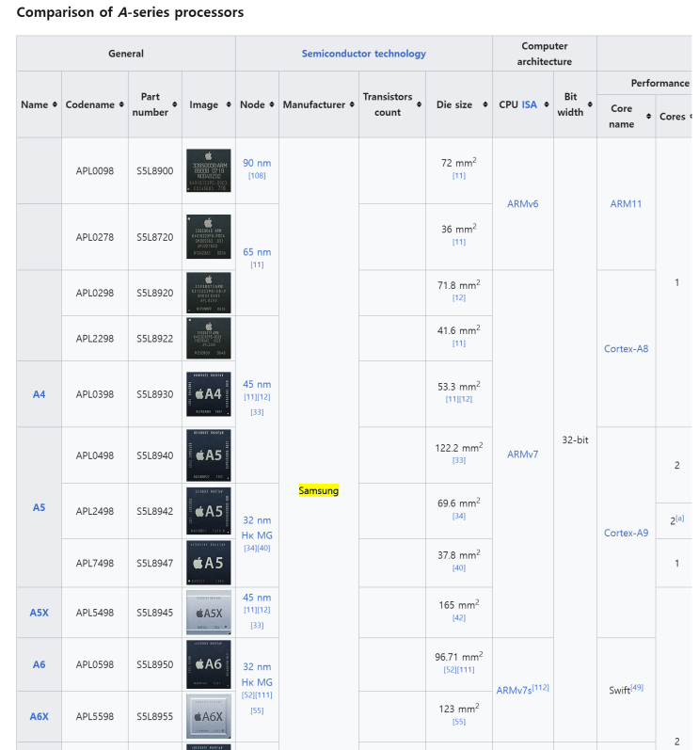Sort by CPU ISA column arrows
The height and width of the screenshot is (750, 699).
pyautogui.click(x=547, y=104)
